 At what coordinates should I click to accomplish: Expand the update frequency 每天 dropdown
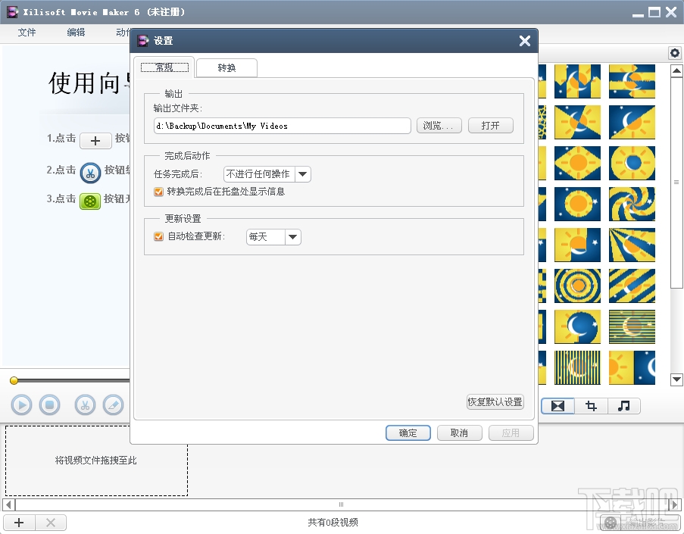click(x=293, y=236)
